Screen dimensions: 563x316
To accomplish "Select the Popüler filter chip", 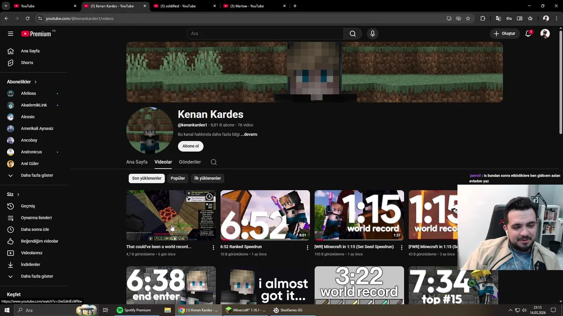I will pyautogui.click(x=178, y=178).
